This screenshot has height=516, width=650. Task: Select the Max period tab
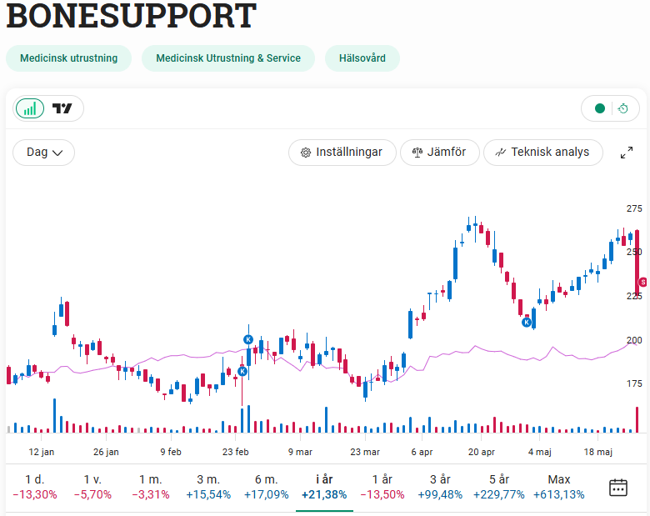(559, 487)
